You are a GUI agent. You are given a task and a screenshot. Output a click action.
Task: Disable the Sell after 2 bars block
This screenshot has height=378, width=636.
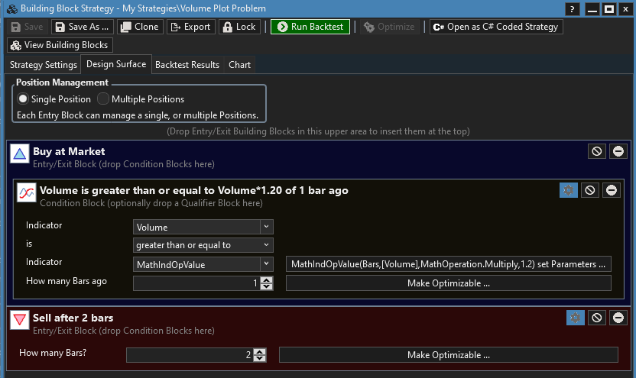[597, 318]
